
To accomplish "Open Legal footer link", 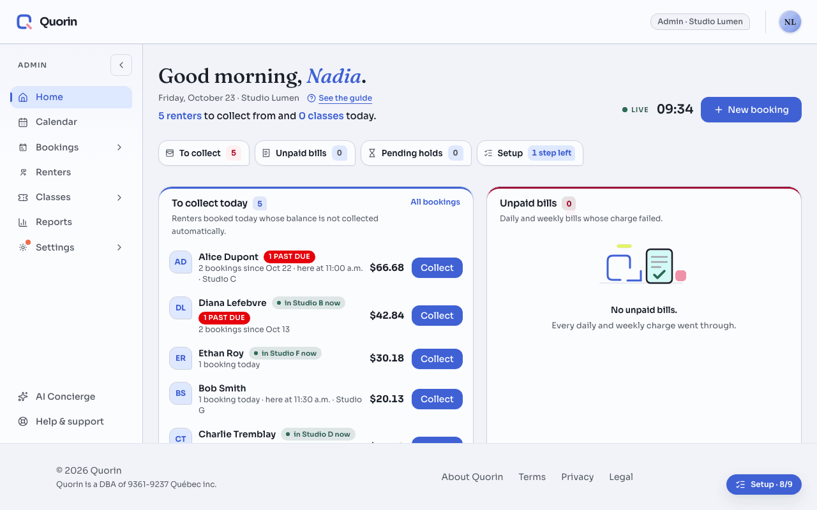I will (621, 477).
